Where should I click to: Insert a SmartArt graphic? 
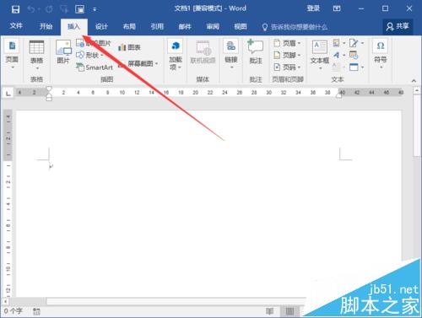pos(95,67)
